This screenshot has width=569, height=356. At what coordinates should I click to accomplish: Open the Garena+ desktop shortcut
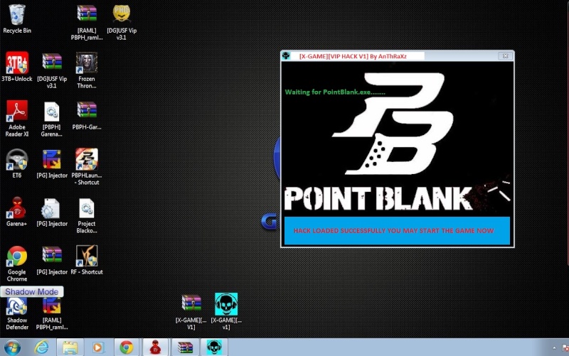coord(16,207)
